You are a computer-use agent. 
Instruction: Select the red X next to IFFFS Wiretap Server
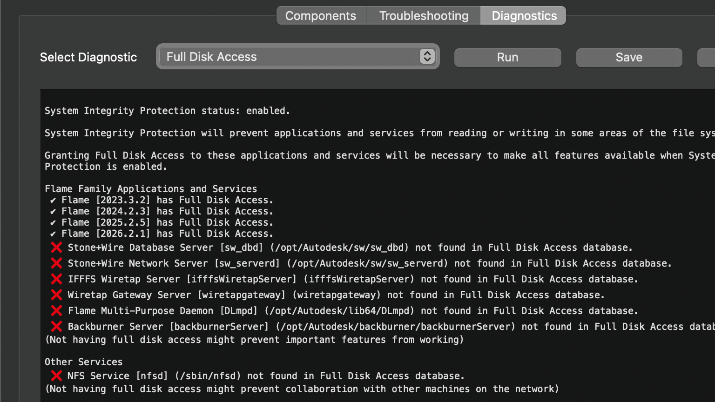[56, 279]
